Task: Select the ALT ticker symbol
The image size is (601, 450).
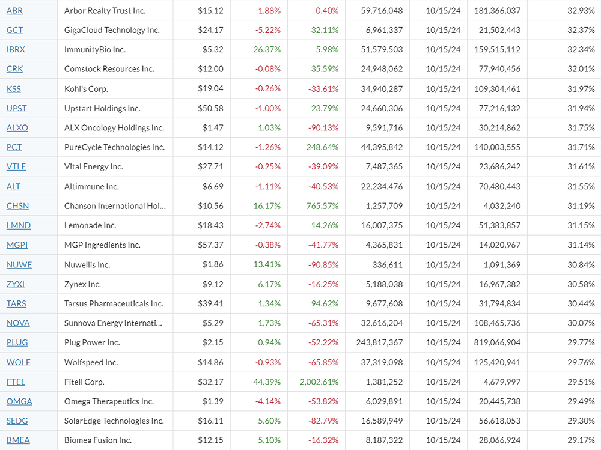Action: coord(13,186)
